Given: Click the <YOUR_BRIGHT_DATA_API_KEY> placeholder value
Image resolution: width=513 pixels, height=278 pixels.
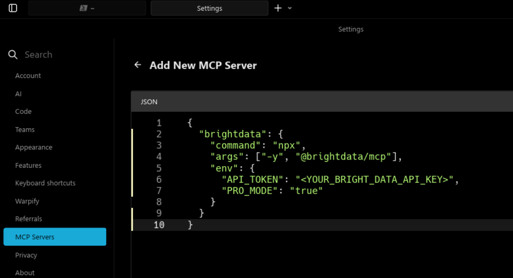Looking at the screenshot, I should coord(375,179).
